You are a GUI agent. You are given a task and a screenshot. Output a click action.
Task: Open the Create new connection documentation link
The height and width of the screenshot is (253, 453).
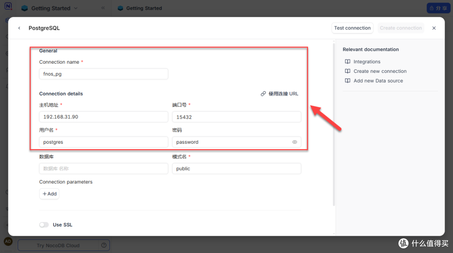tap(380, 71)
